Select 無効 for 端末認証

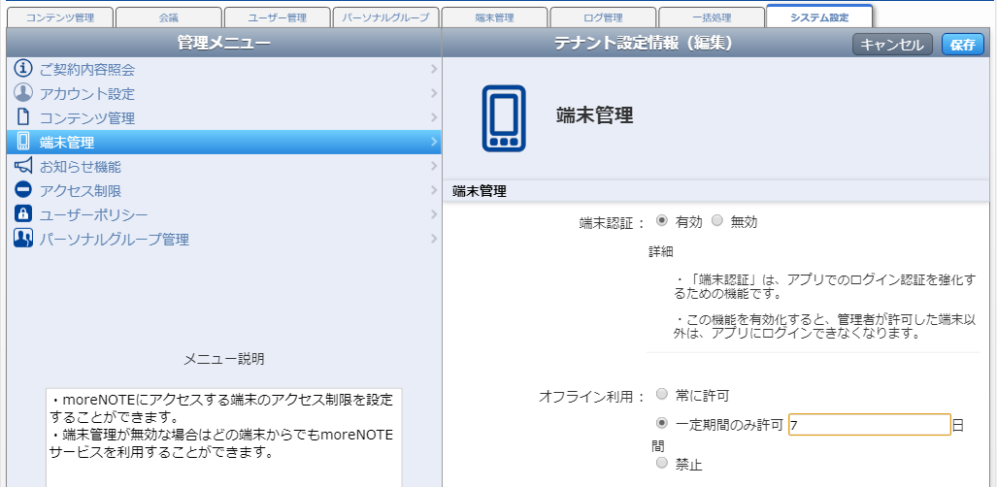717,221
